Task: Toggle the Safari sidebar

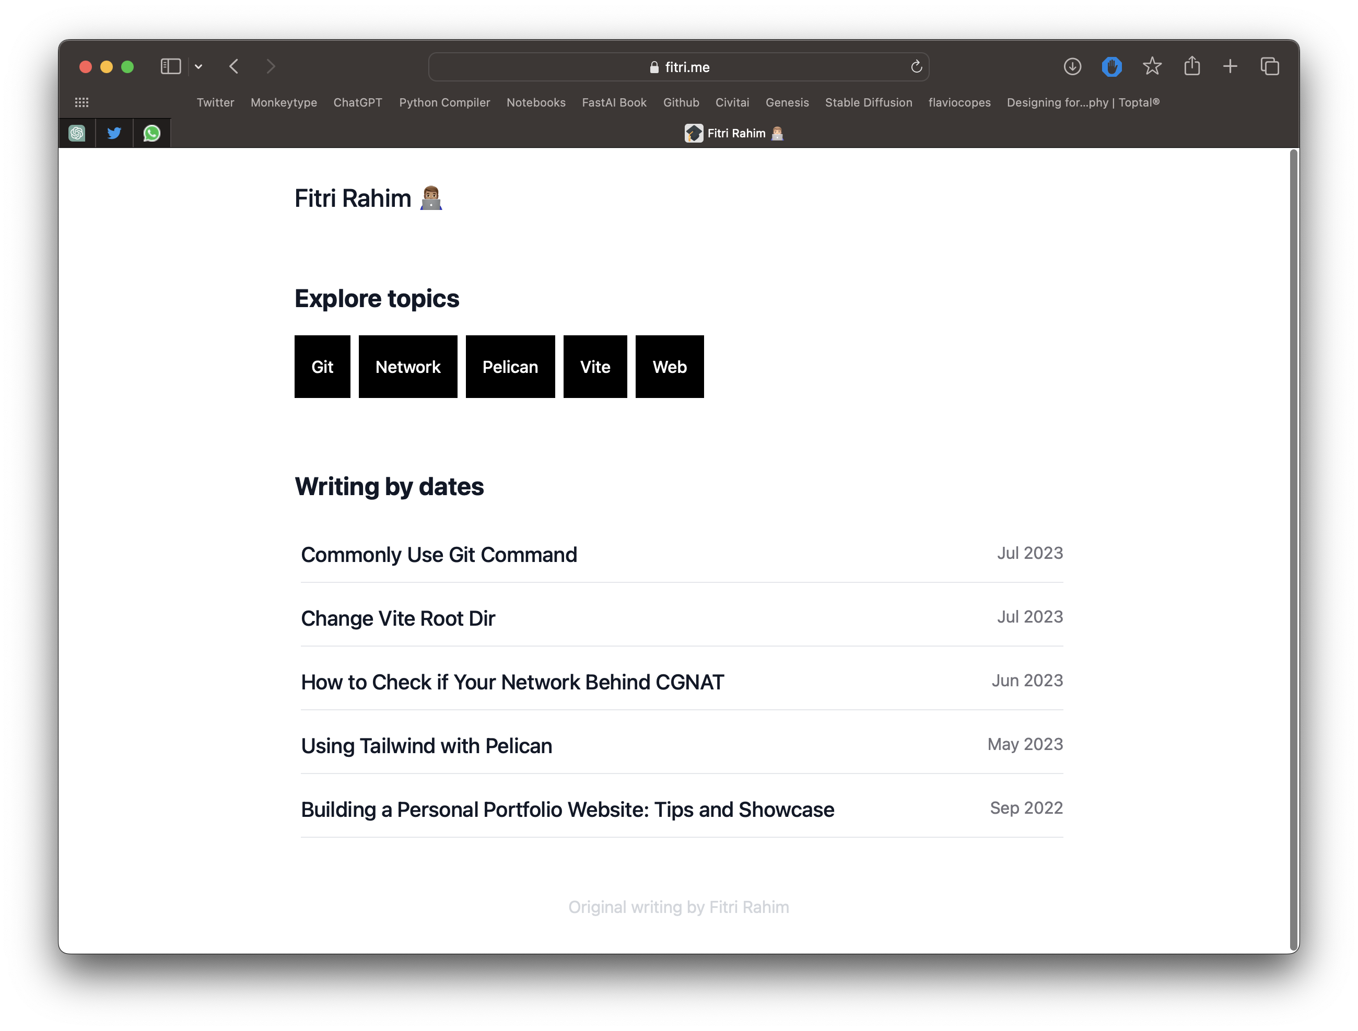Action: coord(170,66)
